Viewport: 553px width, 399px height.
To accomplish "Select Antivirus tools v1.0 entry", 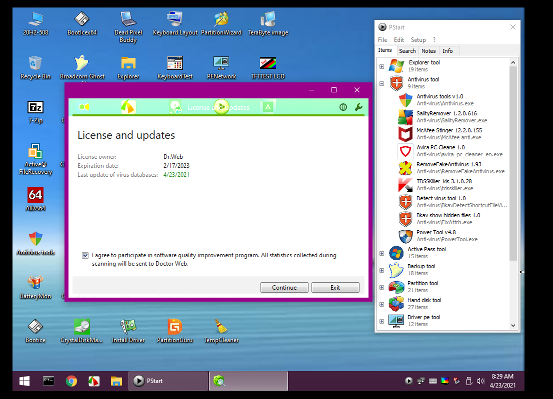I will [x=453, y=100].
